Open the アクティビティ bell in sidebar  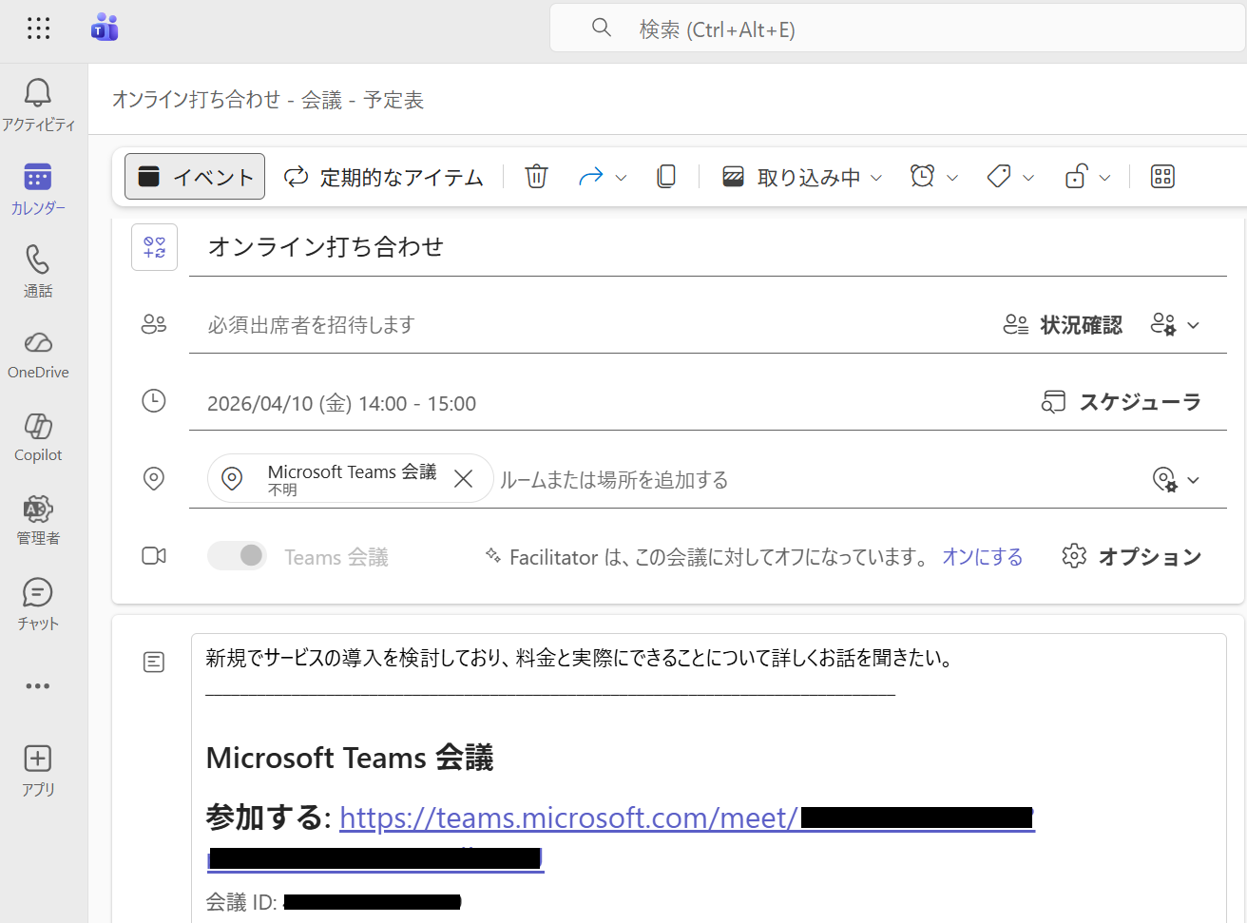coord(38,105)
